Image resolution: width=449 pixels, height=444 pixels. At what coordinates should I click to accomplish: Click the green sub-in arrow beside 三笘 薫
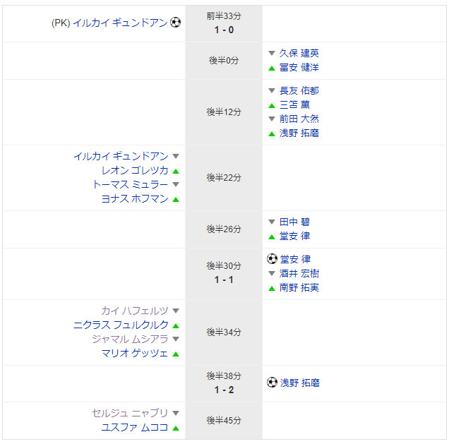pos(272,106)
